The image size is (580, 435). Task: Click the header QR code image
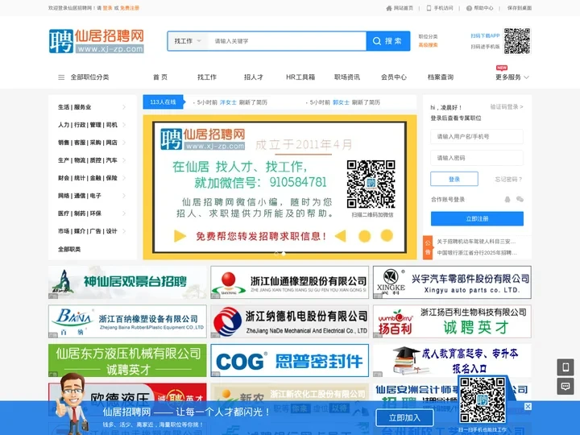(517, 41)
